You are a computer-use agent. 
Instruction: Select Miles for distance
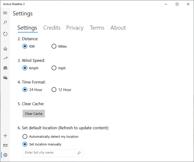click(59, 46)
